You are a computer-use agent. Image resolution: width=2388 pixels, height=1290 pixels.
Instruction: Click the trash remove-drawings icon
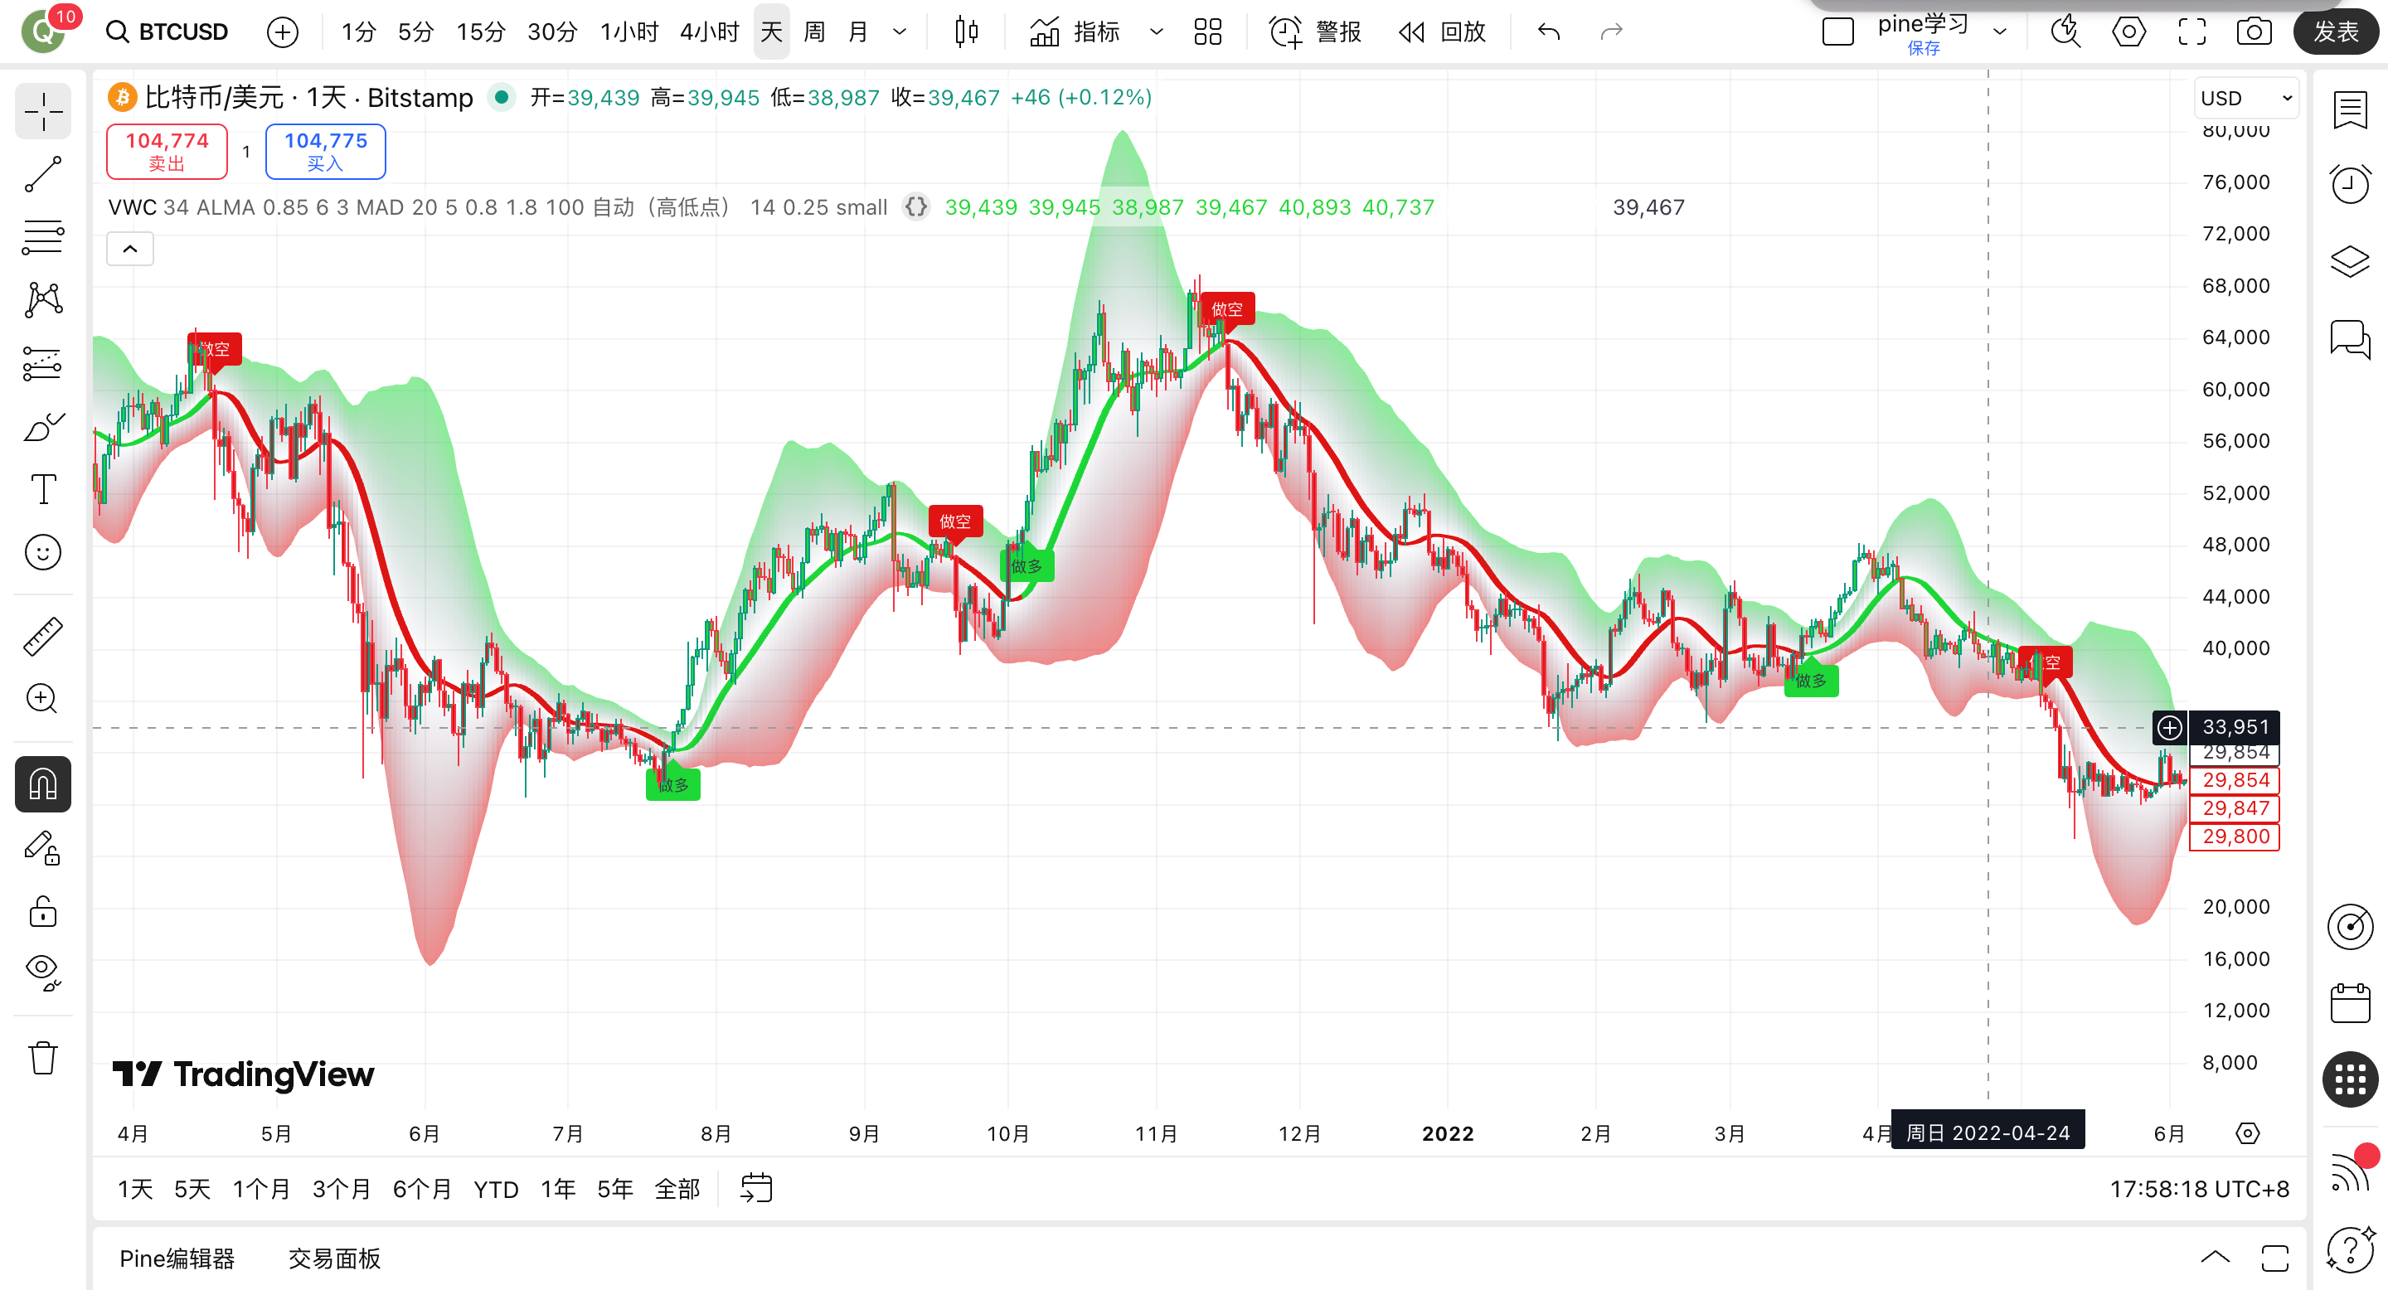coord(42,1057)
